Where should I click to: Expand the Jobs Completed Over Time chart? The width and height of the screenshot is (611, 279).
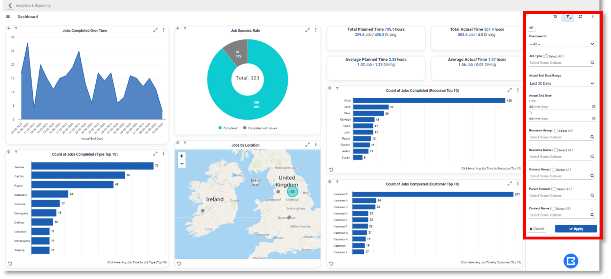155,30
